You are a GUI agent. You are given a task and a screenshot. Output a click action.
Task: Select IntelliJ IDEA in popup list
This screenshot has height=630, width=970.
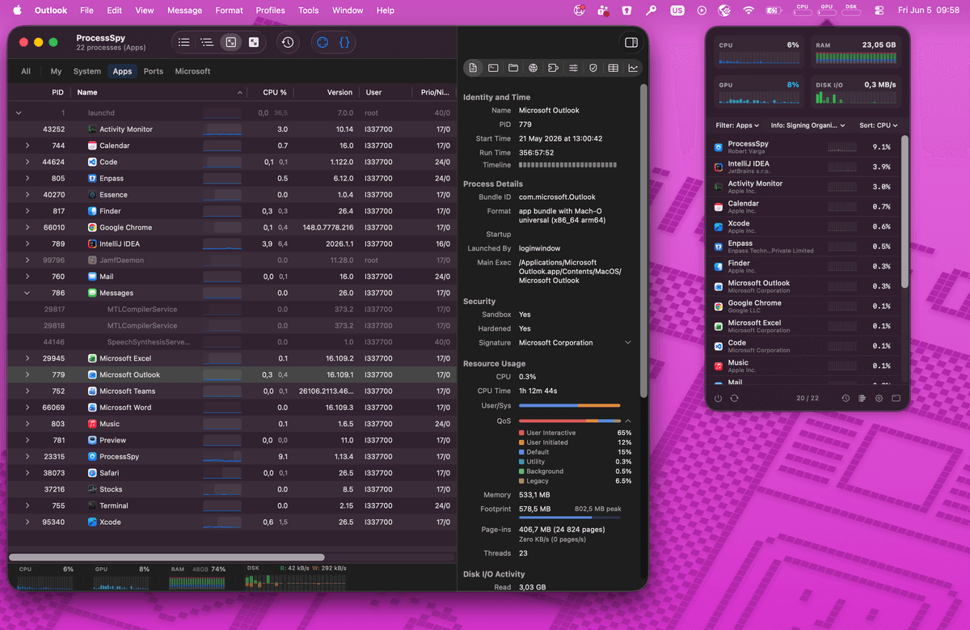(803, 167)
